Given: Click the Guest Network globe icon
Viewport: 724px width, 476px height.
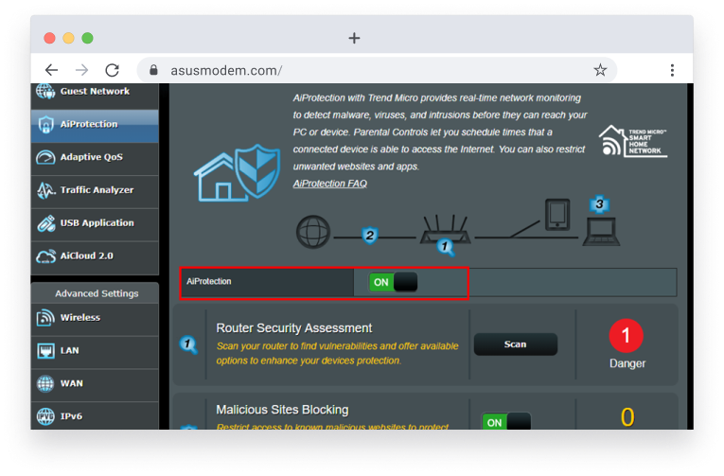Looking at the screenshot, I should point(45,92).
